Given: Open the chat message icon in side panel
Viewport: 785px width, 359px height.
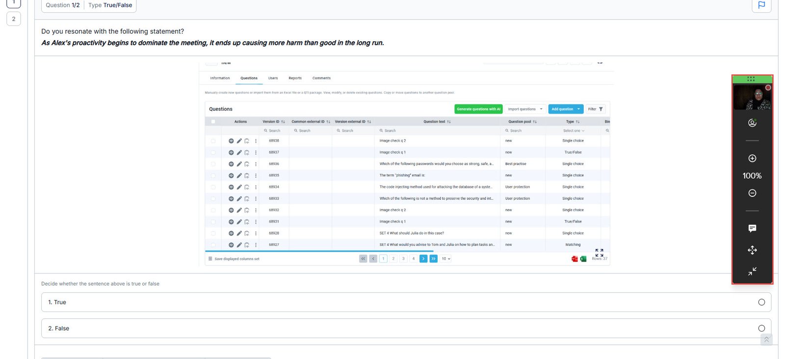Looking at the screenshot, I should (x=752, y=228).
